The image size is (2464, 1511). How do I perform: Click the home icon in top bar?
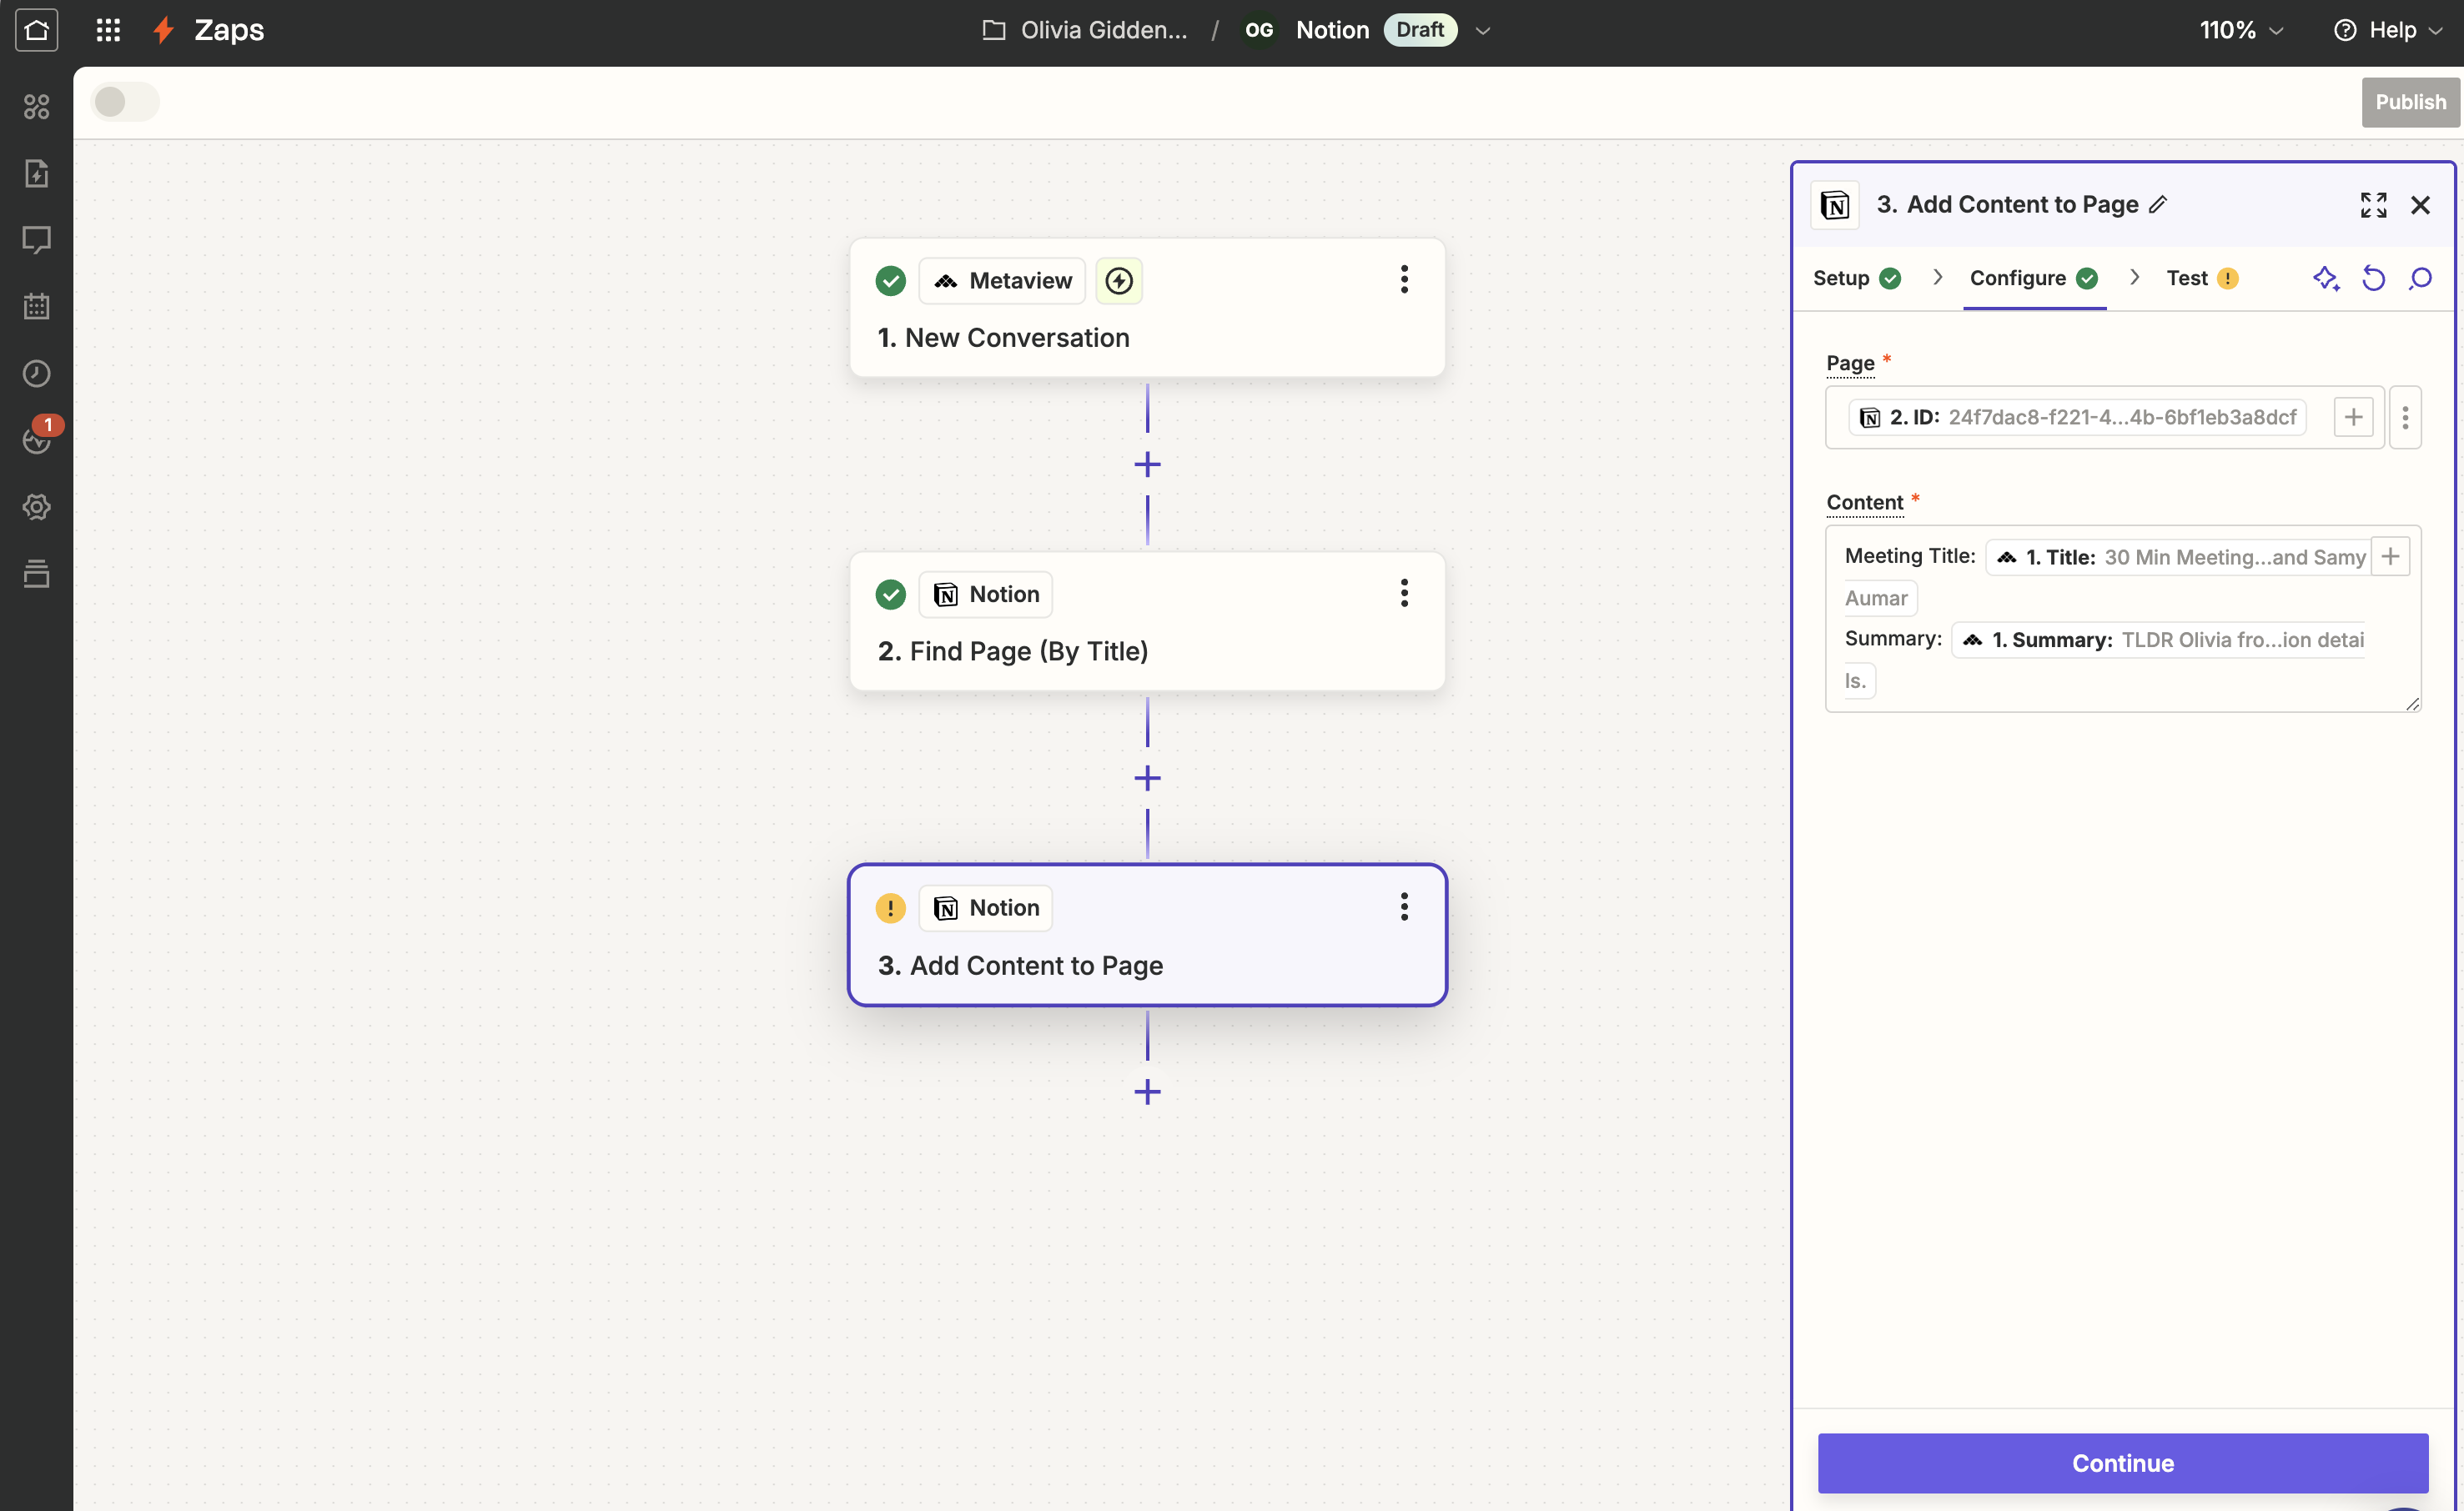click(x=36, y=30)
